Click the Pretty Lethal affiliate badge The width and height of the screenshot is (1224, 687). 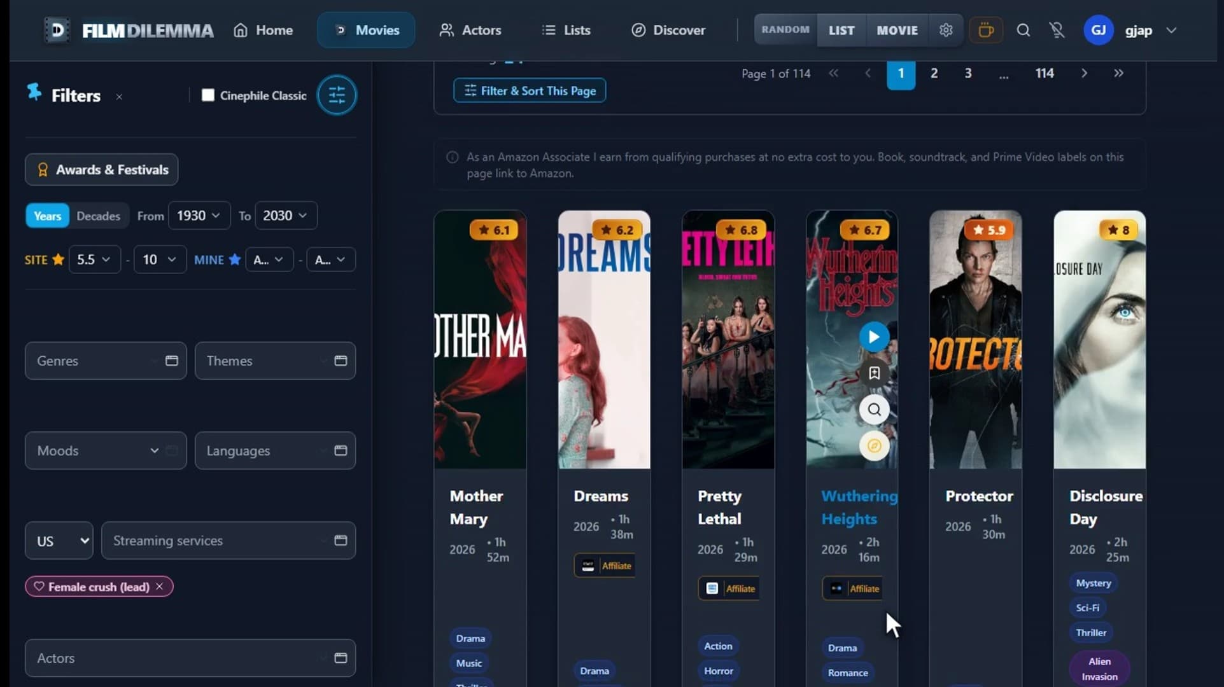[729, 588]
